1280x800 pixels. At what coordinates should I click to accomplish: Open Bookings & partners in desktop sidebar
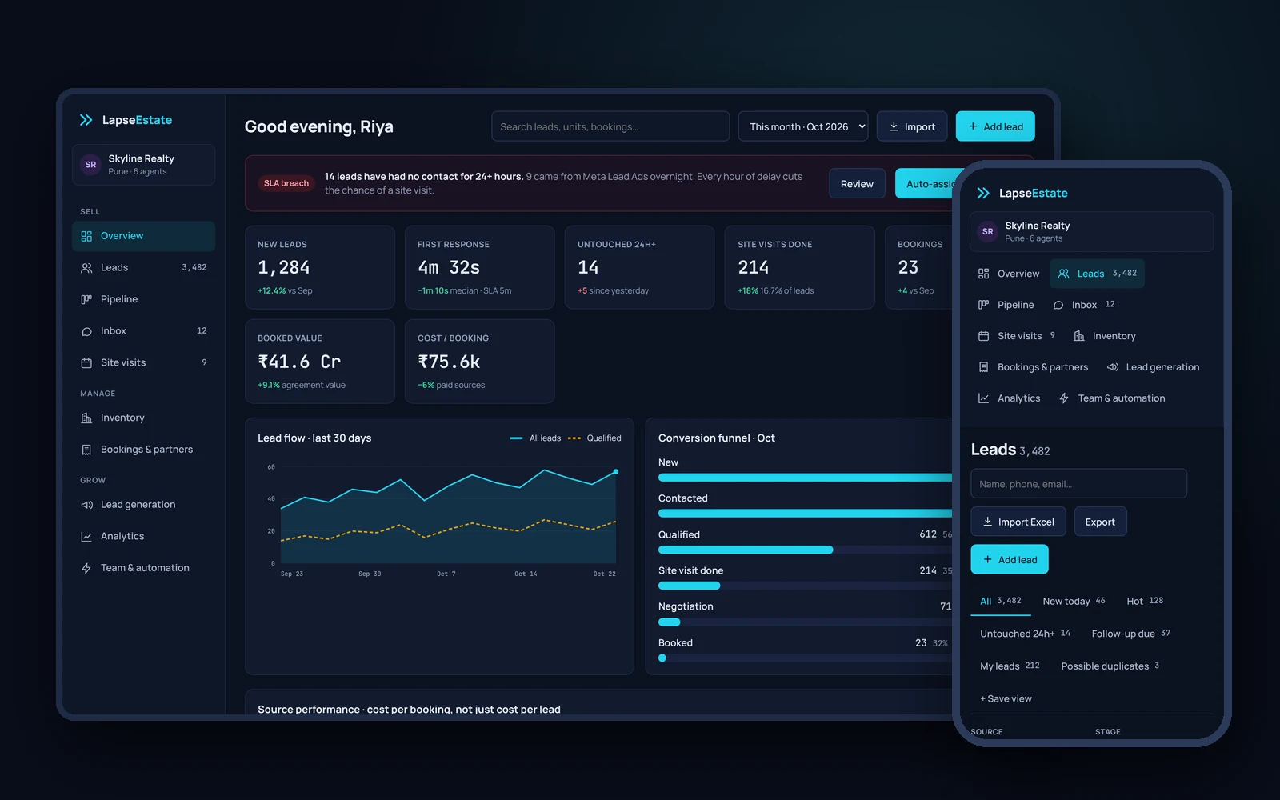coord(143,450)
